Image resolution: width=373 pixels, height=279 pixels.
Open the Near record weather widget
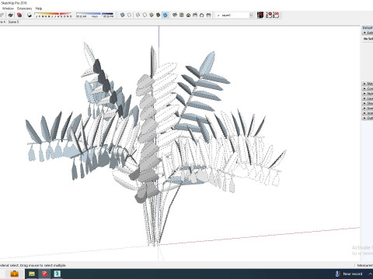pyautogui.click(x=349, y=274)
